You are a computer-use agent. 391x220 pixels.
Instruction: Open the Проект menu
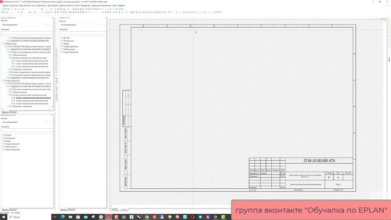pos(5,5)
